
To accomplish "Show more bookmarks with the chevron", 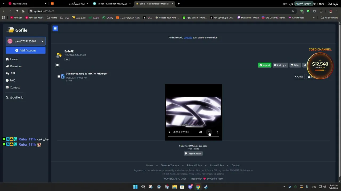I will (314, 18).
